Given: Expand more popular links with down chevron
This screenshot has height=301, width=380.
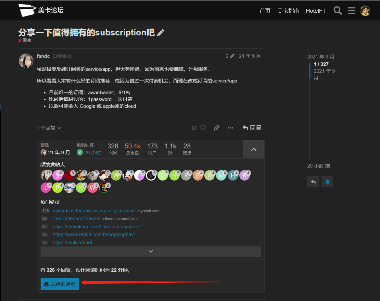Looking at the screenshot, I should pyautogui.click(x=151, y=251).
